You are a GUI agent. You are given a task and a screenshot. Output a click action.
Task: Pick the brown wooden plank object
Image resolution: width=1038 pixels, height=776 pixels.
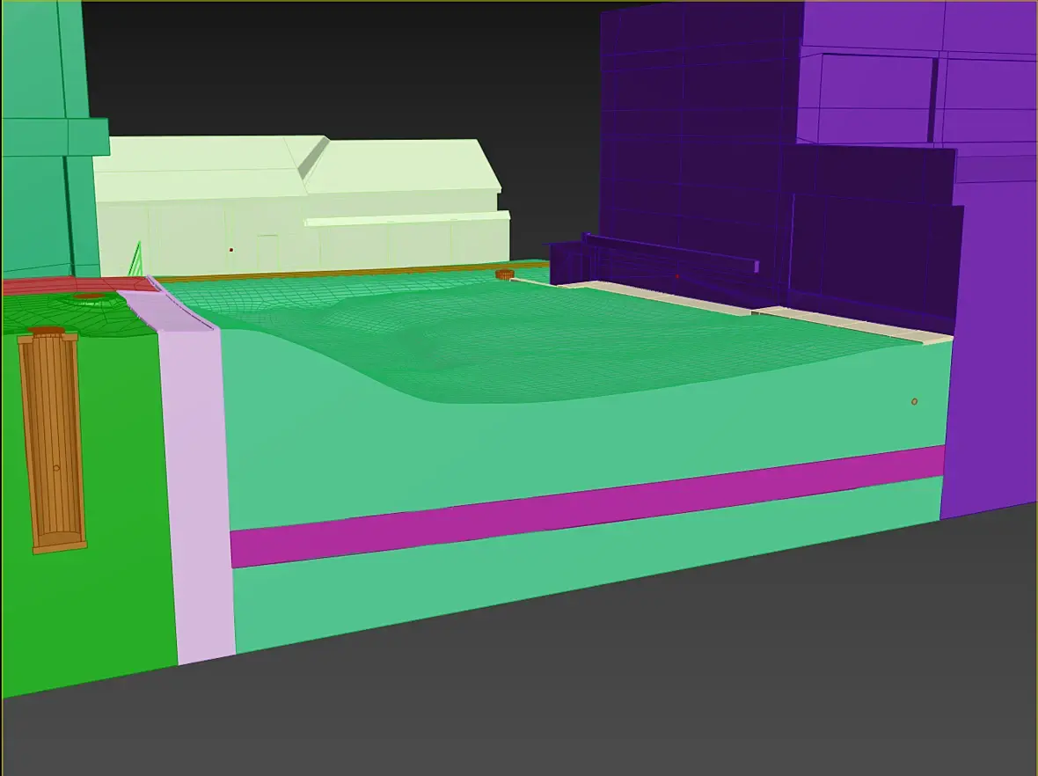[x=52, y=443]
